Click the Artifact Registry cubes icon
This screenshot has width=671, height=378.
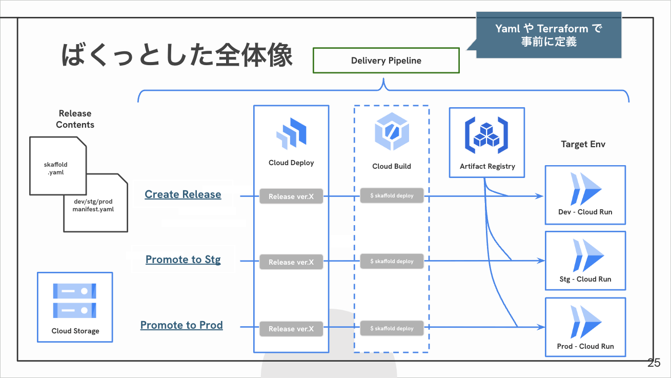click(x=486, y=135)
